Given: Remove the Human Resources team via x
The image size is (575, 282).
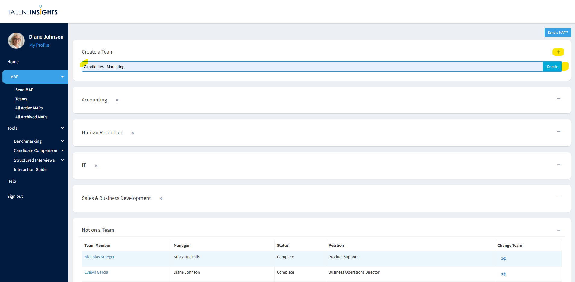Looking at the screenshot, I should pyautogui.click(x=132, y=133).
